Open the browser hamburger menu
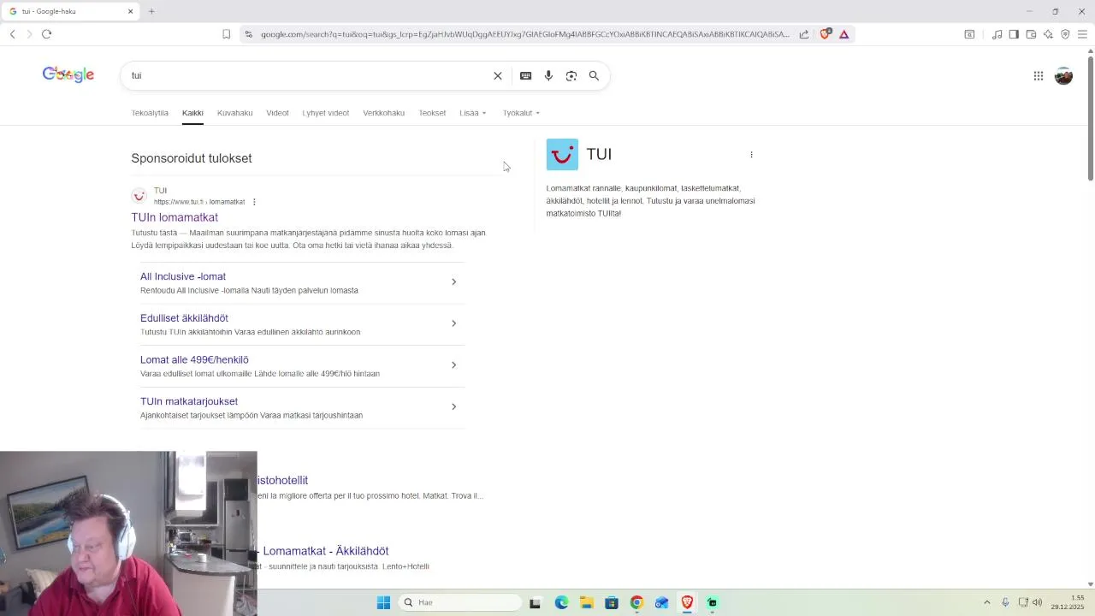1095x616 pixels. 1082,34
